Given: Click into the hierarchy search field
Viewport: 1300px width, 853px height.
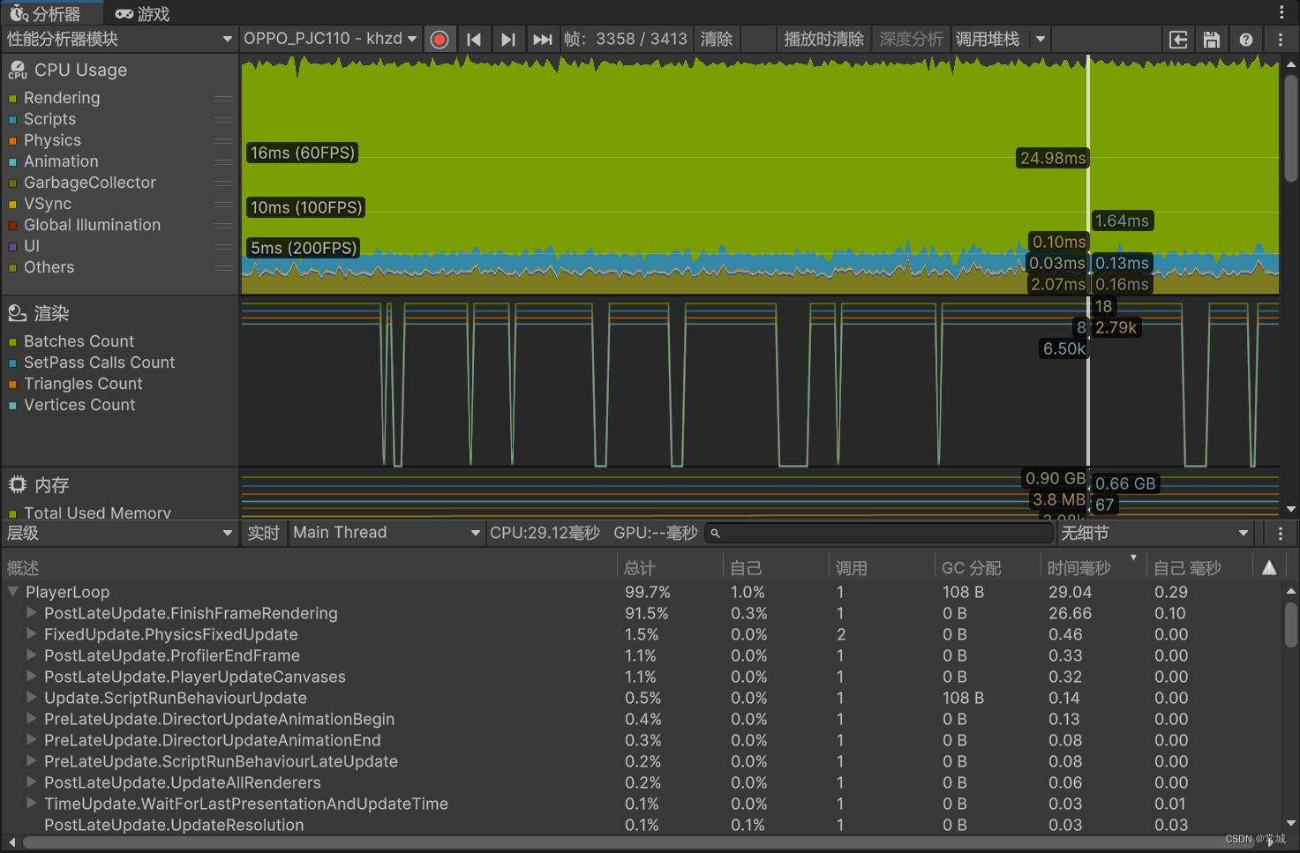Looking at the screenshot, I should coord(879,533).
